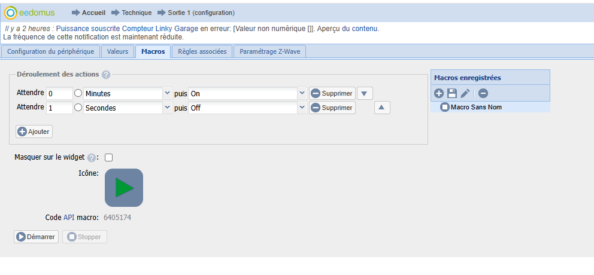Delete macro with the minus circle icon
594x275 pixels.
pos(483,93)
